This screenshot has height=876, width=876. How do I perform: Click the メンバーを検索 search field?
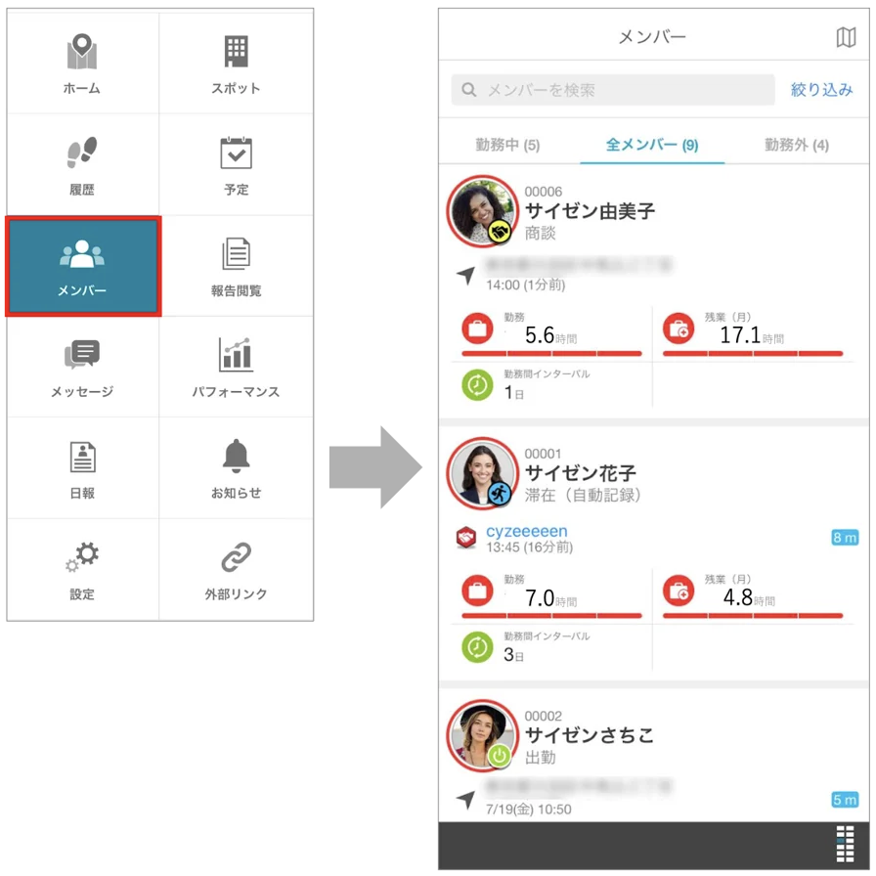click(613, 89)
